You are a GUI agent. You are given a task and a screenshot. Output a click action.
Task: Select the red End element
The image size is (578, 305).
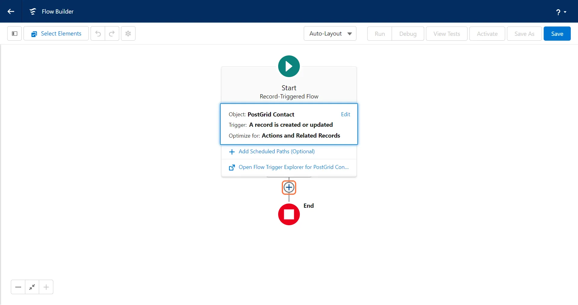tap(289, 214)
